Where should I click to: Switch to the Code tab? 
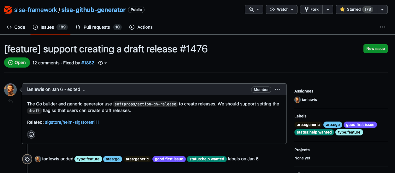tap(16, 27)
